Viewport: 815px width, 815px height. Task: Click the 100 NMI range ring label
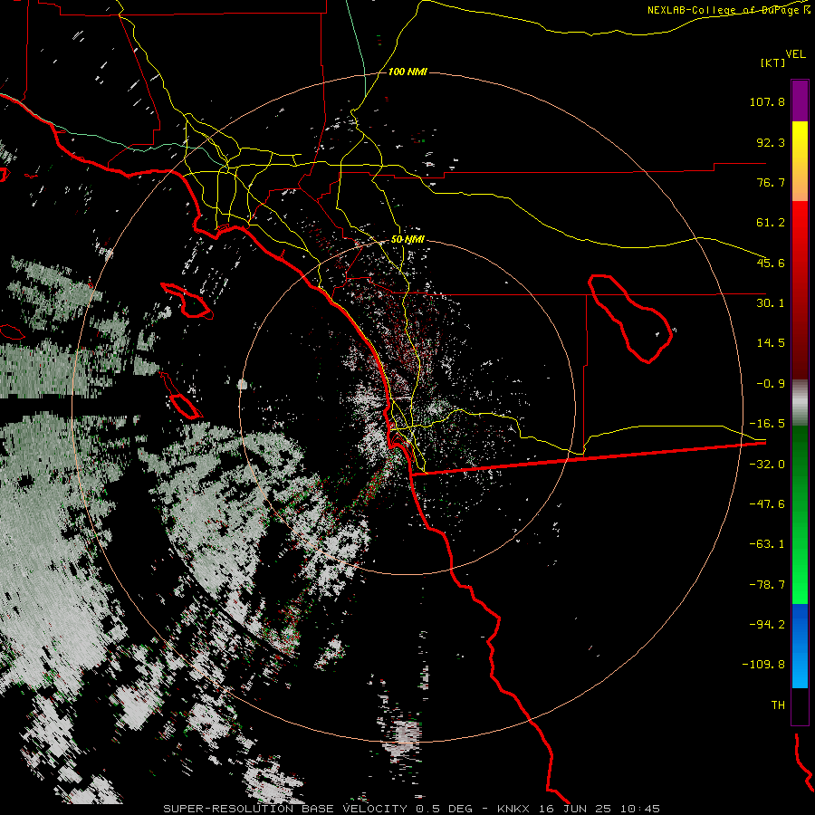(407, 72)
